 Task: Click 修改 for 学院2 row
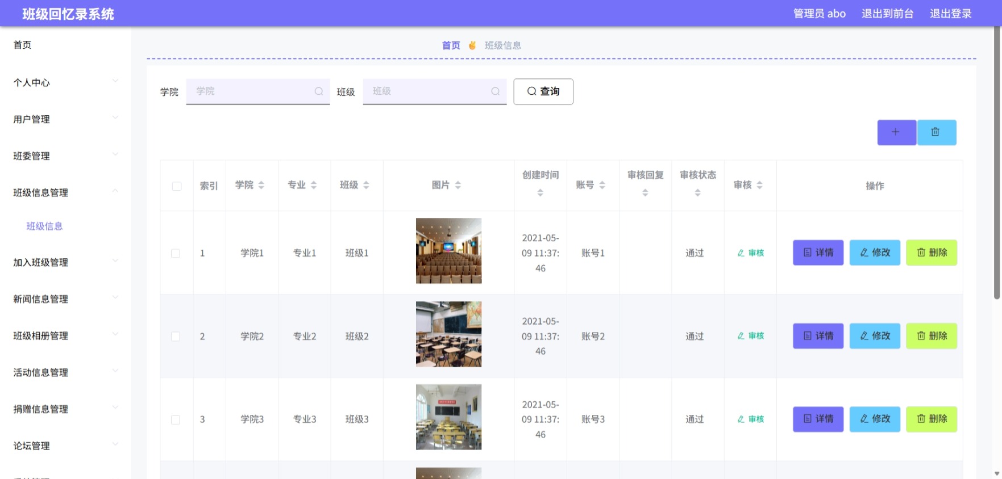click(x=875, y=336)
